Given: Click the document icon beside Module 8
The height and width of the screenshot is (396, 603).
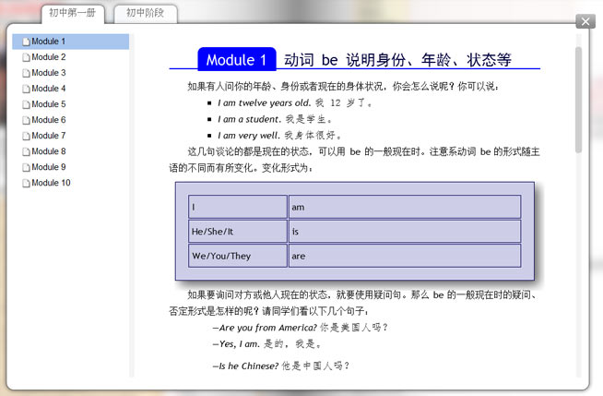Looking at the screenshot, I should tap(26, 152).
